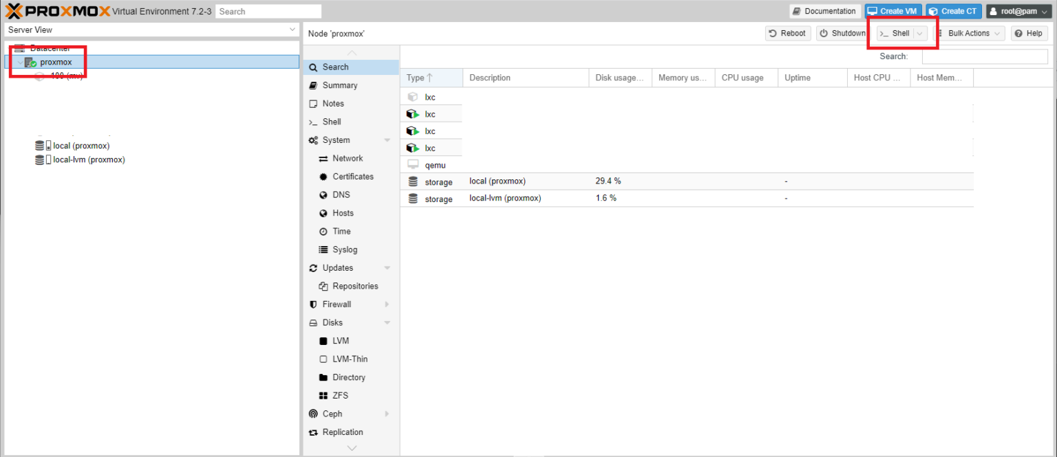
Task: Expand the Shell button dropdown arrow
Action: [919, 34]
